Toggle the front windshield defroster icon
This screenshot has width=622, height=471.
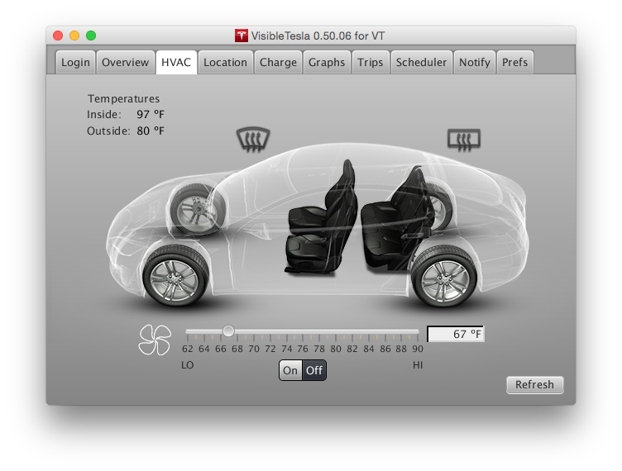tap(253, 139)
